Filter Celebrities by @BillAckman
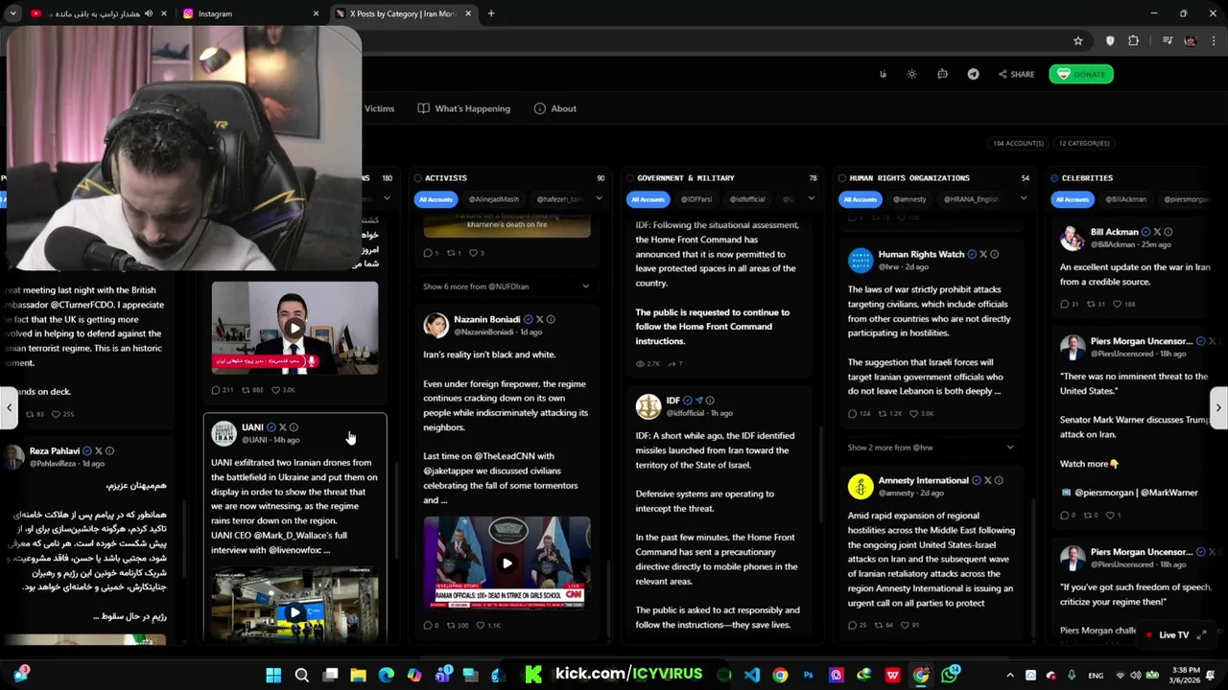Image resolution: width=1228 pixels, height=690 pixels. tap(1126, 199)
